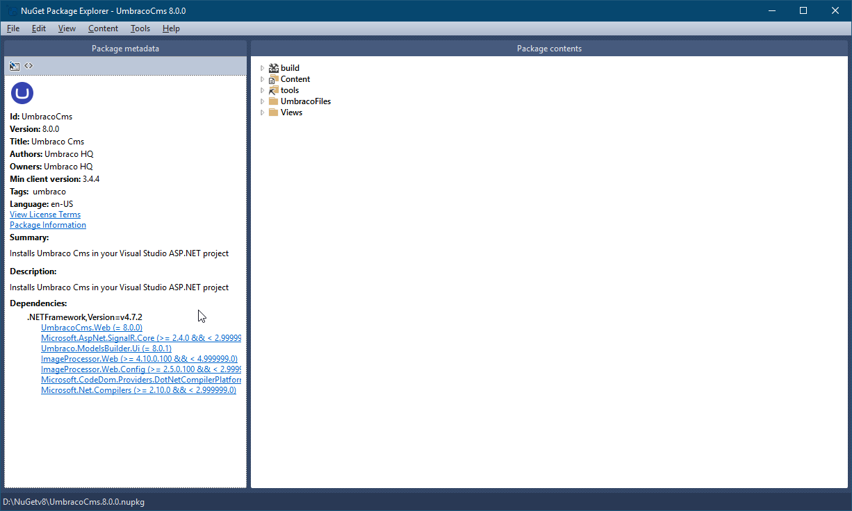
Task: Expand the build folder node
Action: [262, 68]
